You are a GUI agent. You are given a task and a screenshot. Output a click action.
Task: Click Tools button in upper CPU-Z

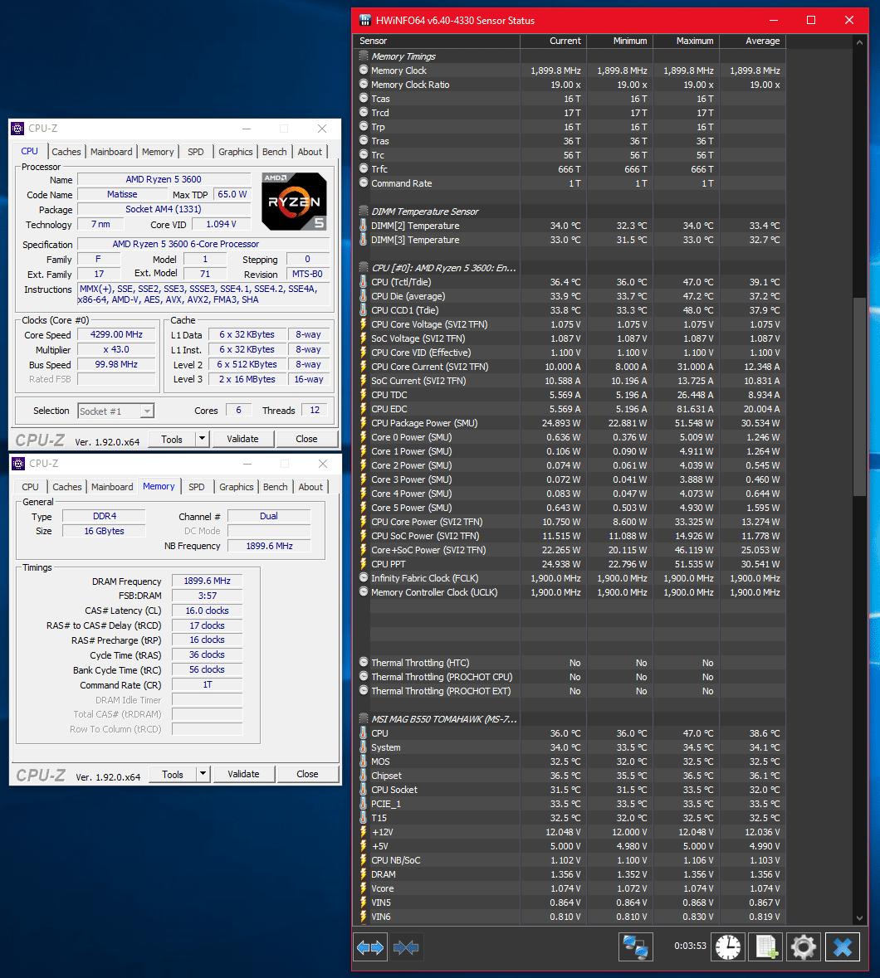(x=172, y=439)
